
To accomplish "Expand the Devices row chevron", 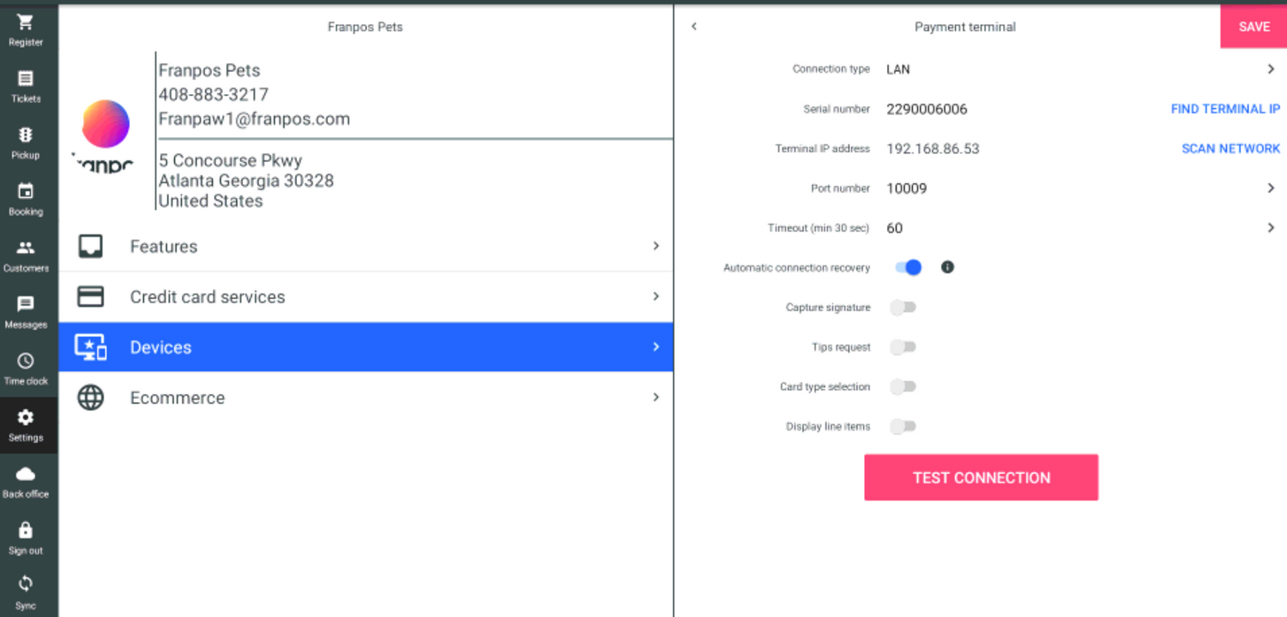I will pos(656,347).
